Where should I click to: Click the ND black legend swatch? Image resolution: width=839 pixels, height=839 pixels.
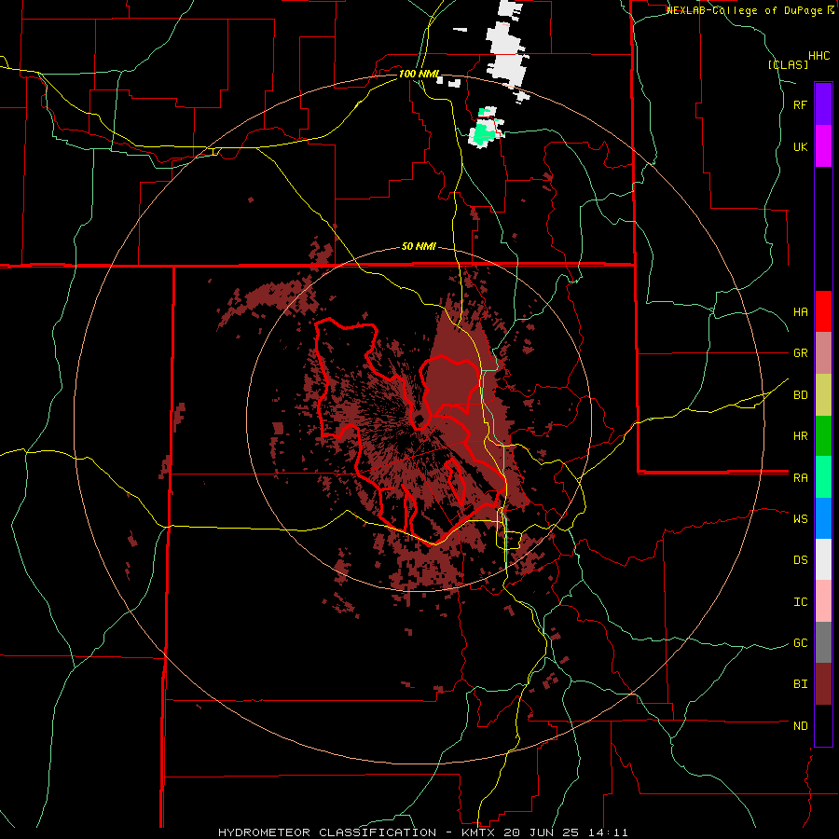tap(823, 725)
